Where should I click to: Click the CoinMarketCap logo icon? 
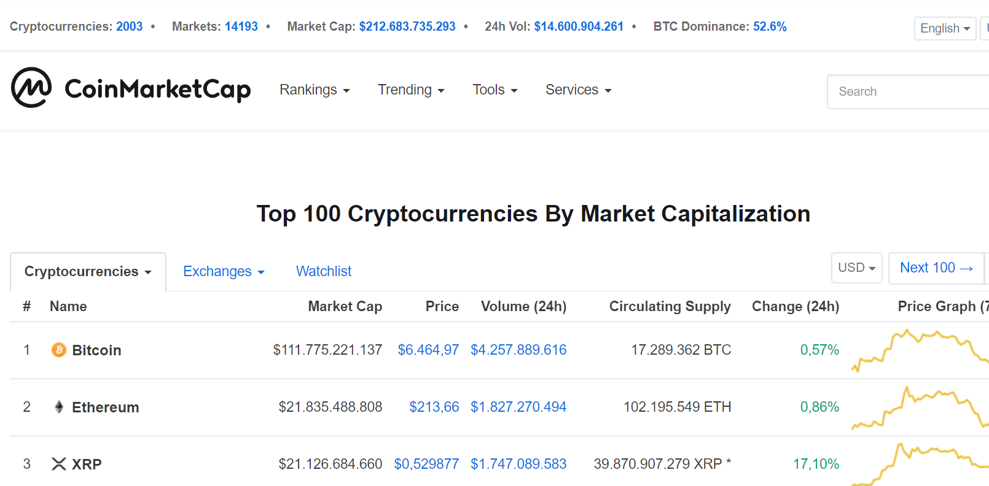point(31,88)
